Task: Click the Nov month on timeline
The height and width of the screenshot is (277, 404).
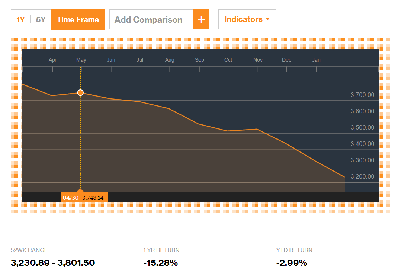Action: (258, 60)
